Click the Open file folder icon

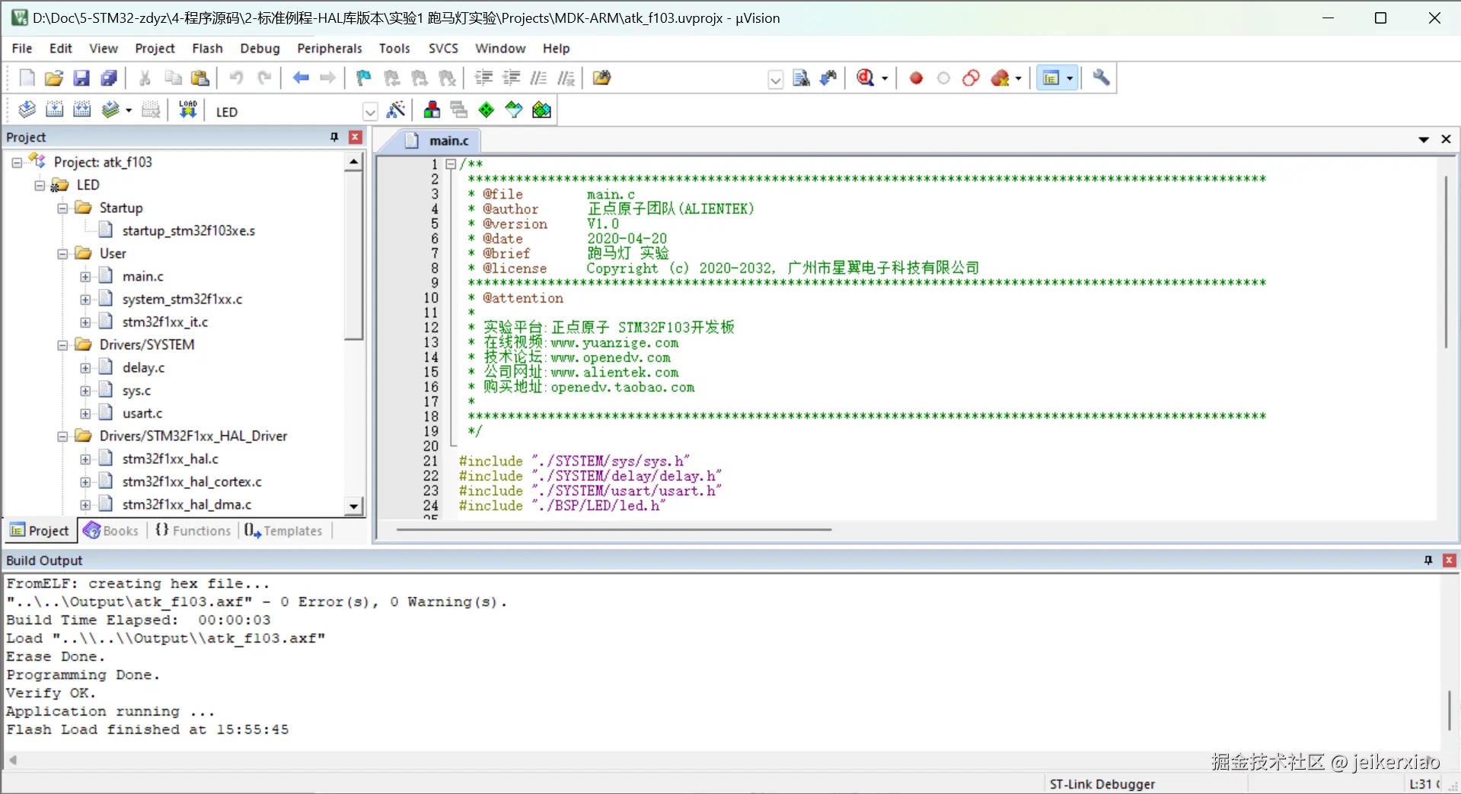point(54,78)
